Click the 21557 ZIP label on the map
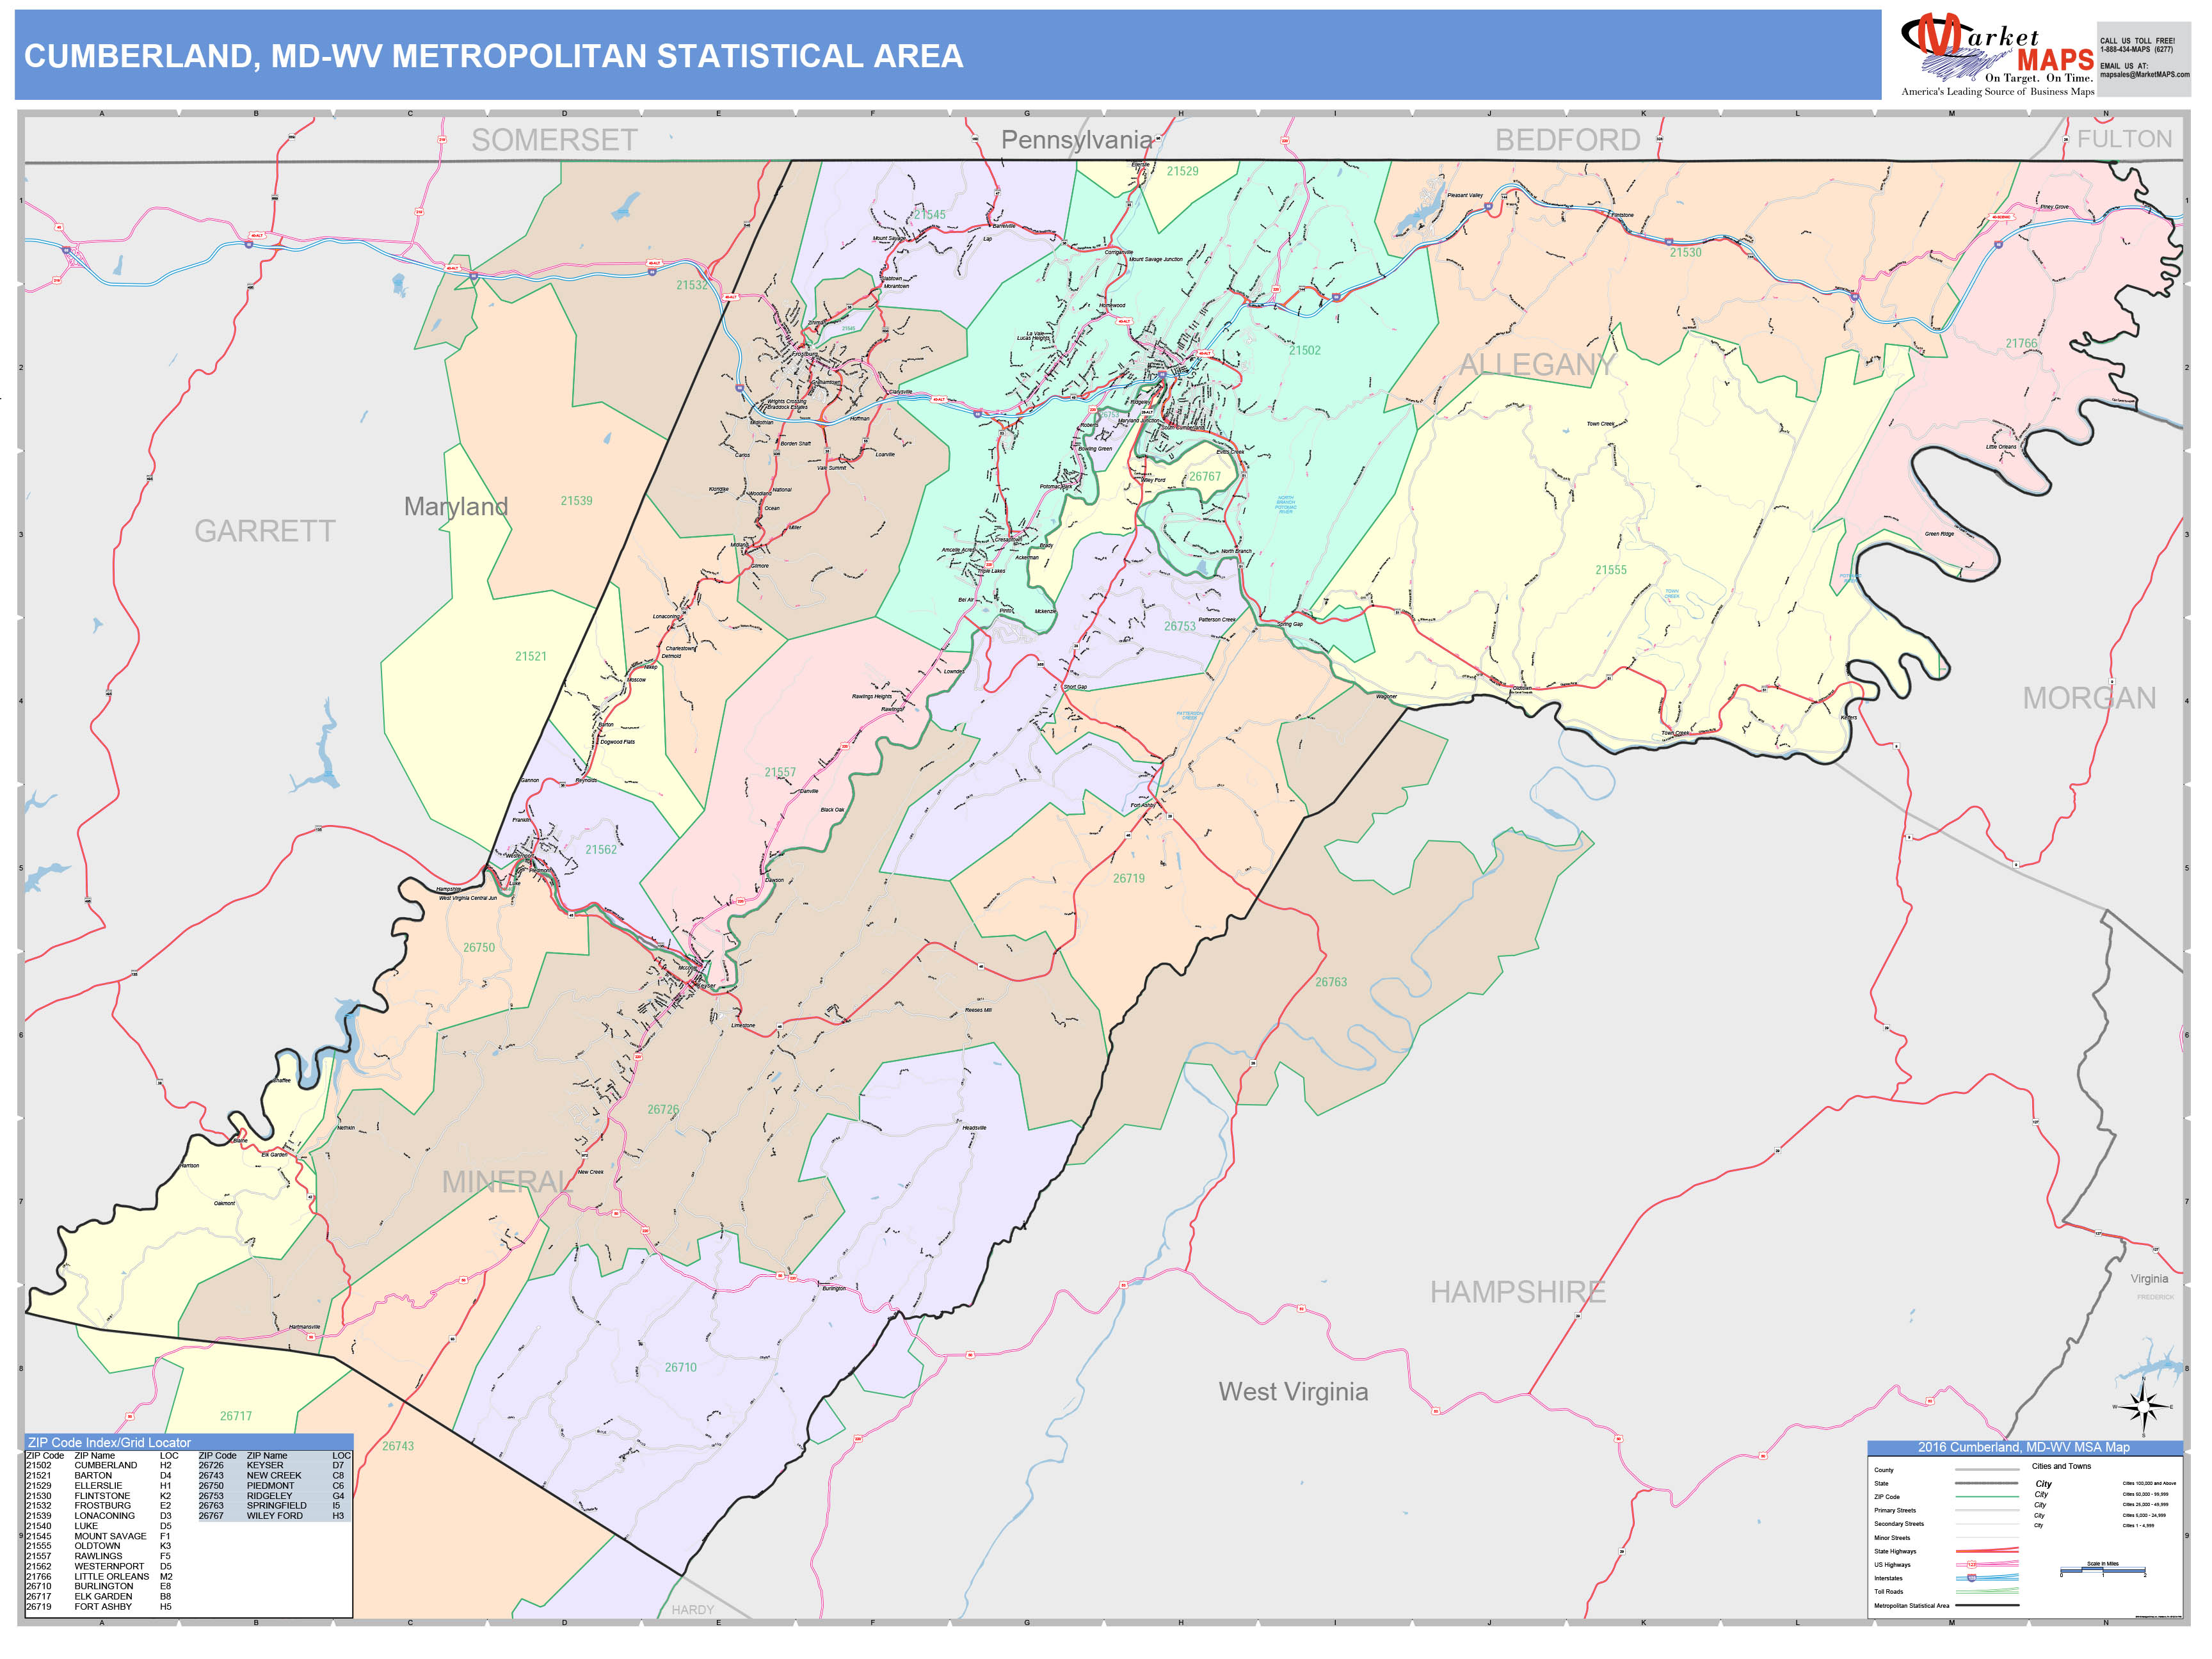 tap(780, 772)
